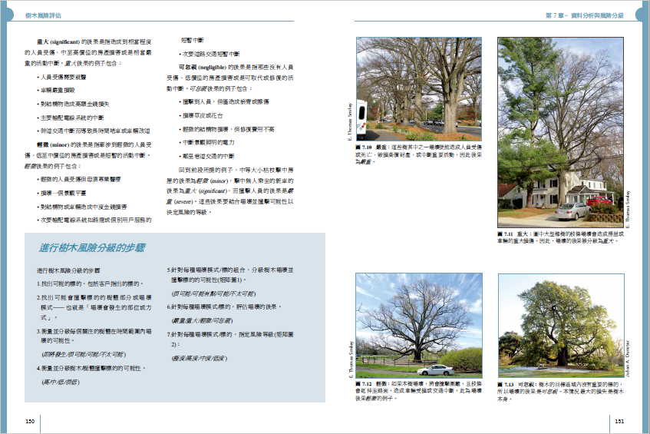This screenshot has height=434, width=650.
Task: Click 'E. Thomas Smiley' credit beside Figure 7.12
Action: point(351,359)
